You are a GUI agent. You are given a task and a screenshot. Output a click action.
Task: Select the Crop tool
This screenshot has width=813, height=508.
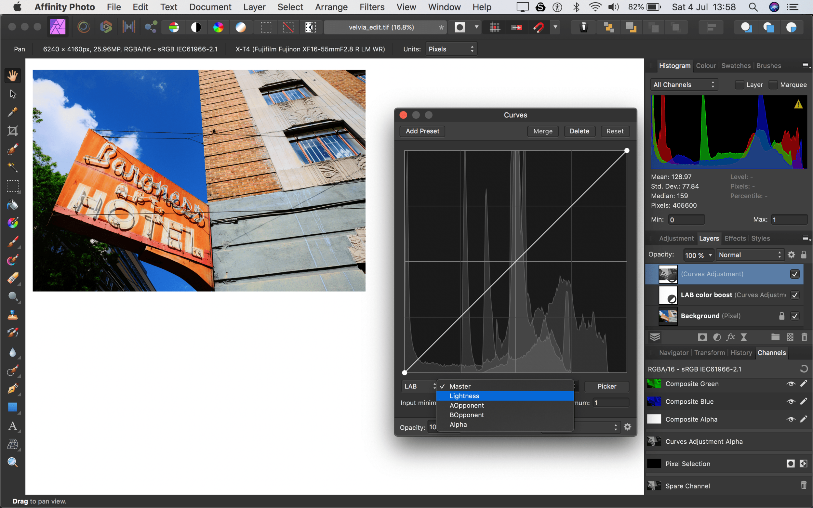tap(12, 131)
